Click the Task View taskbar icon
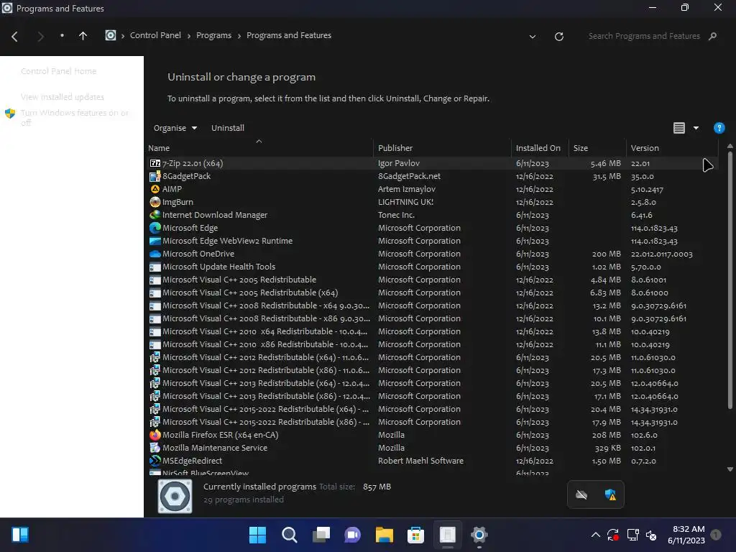The height and width of the screenshot is (552, 736). pyautogui.click(x=321, y=535)
